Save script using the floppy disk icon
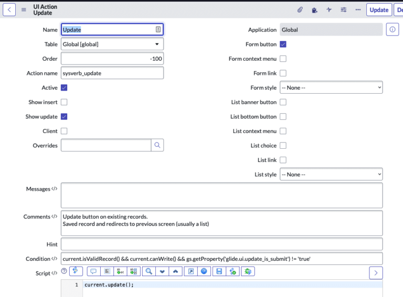Viewport: 403px width, 297px height. click(219, 271)
